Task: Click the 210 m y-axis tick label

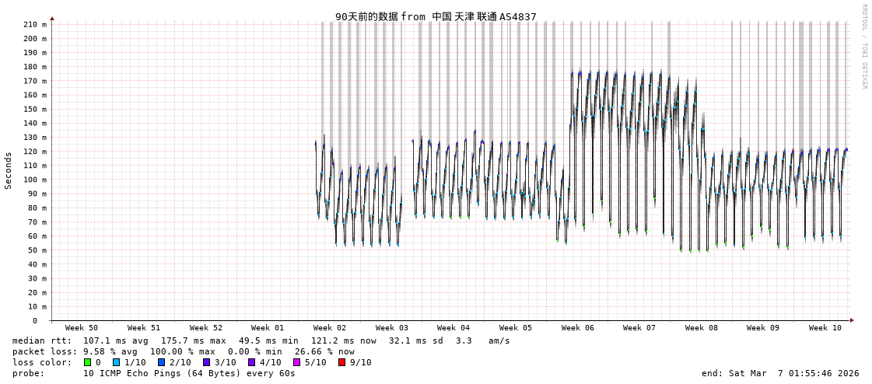Action: pos(34,24)
